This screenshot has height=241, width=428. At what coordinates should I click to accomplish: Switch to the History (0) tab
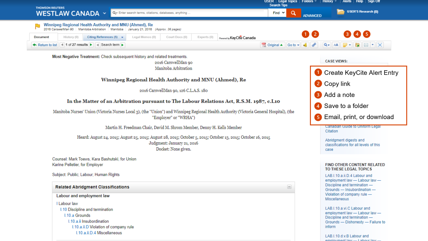(x=71, y=37)
